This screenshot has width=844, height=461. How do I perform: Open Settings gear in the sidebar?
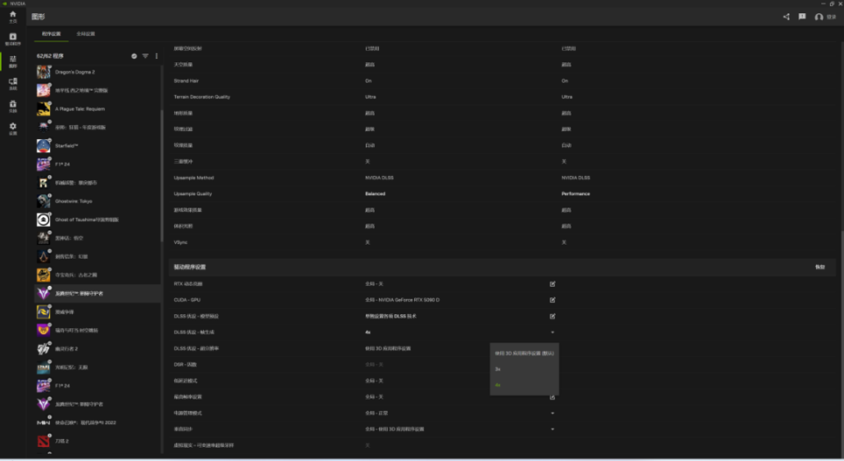pos(13,128)
